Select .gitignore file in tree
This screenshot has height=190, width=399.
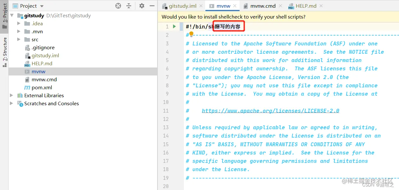click(43, 48)
